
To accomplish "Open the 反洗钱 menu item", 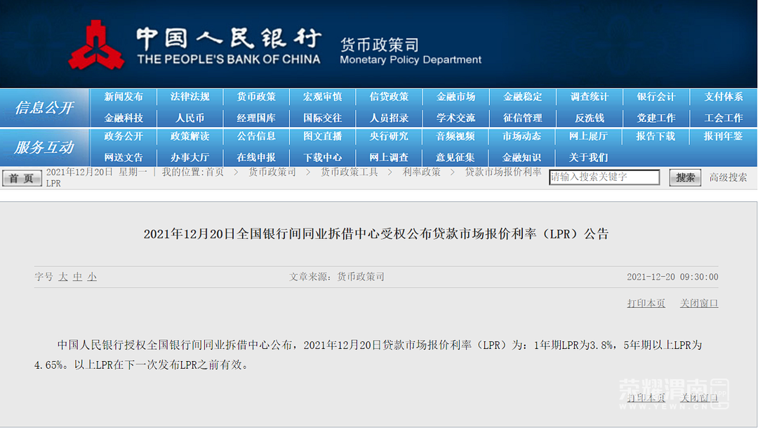I will coord(590,118).
